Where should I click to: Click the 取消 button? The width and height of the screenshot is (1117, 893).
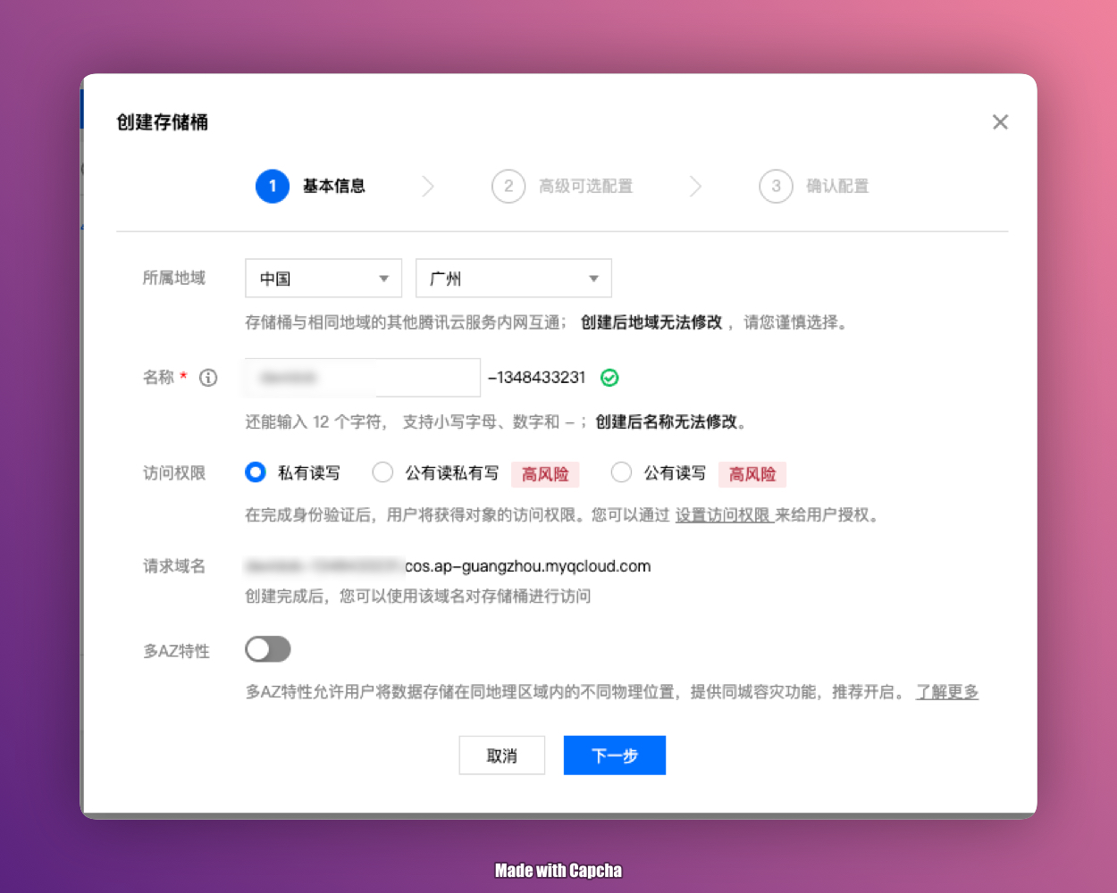pos(501,755)
